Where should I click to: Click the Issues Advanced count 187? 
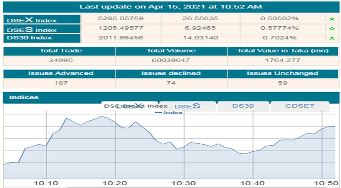(x=59, y=83)
